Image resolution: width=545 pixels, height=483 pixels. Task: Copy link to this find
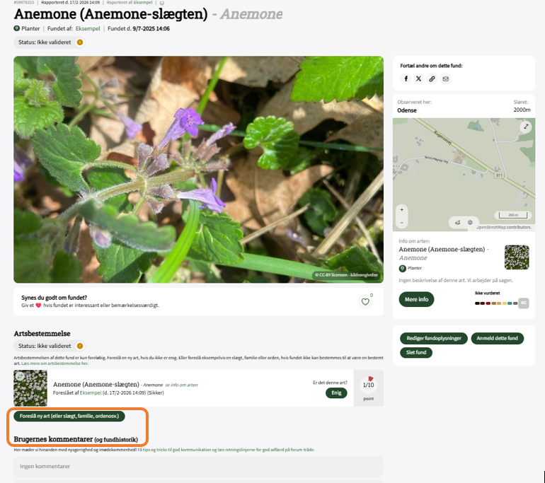coord(432,78)
